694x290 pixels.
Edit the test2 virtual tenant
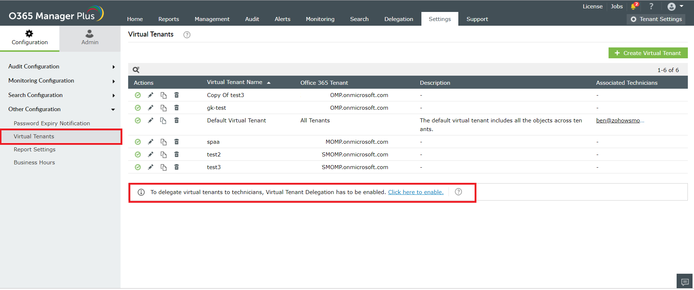coord(151,155)
